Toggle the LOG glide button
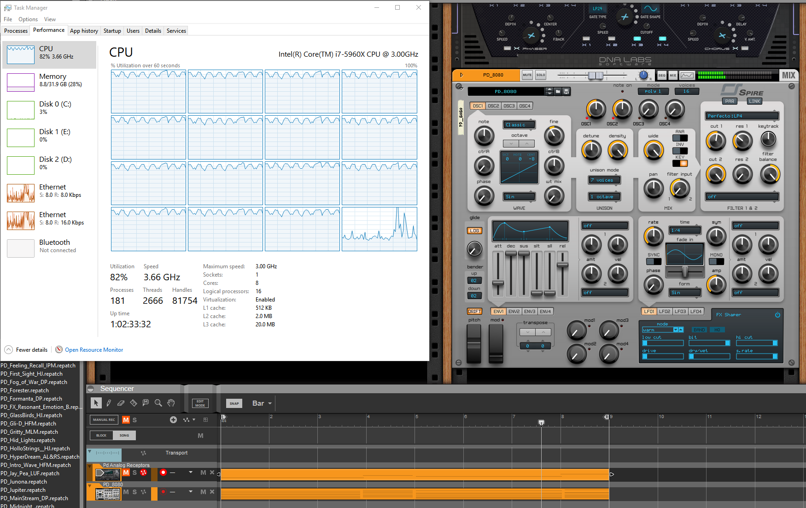This screenshot has width=806, height=508. (474, 230)
